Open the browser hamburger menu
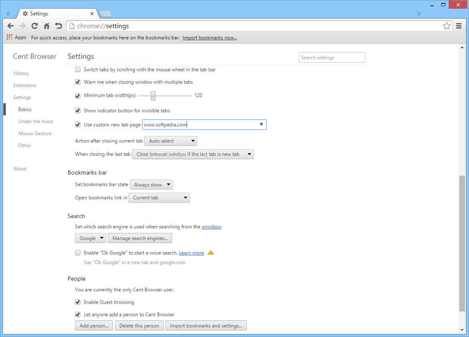Screen dimensions: 469x337 [459, 26]
